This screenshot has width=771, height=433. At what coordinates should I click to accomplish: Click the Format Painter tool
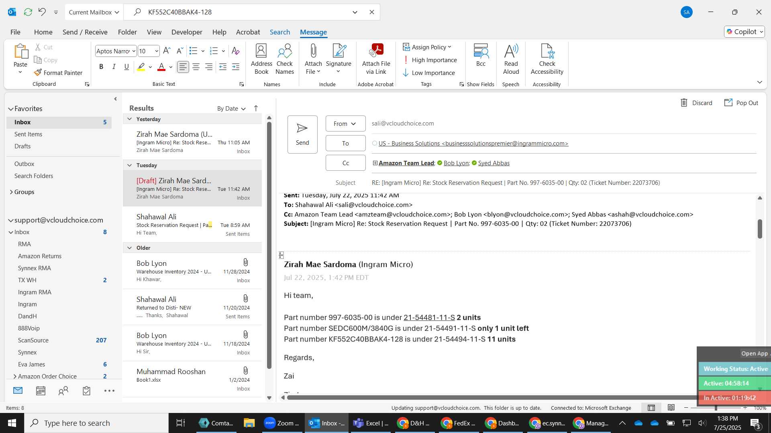pos(58,73)
